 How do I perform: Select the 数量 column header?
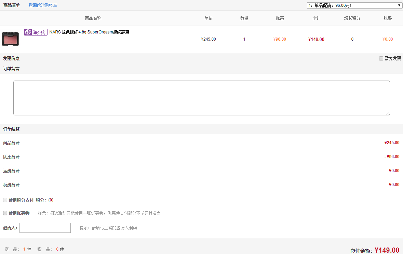[244, 18]
